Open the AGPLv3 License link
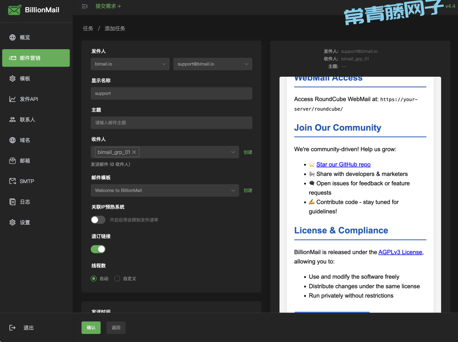Image resolution: width=458 pixels, height=342 pixels. click(400, 252)
